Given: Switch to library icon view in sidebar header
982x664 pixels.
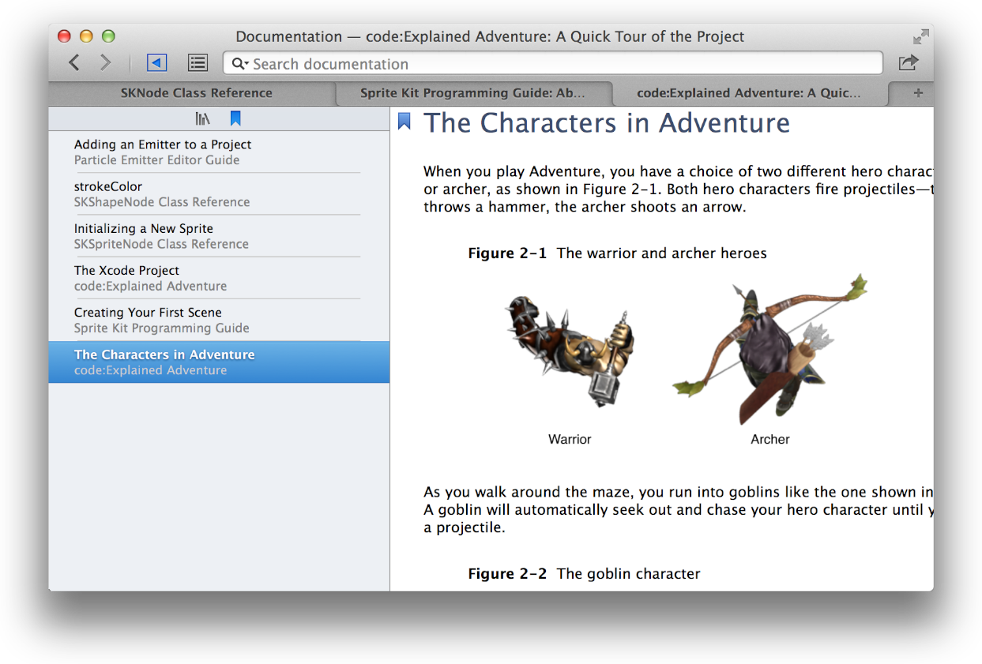Looking at the screenshot, I should point(202,117).
